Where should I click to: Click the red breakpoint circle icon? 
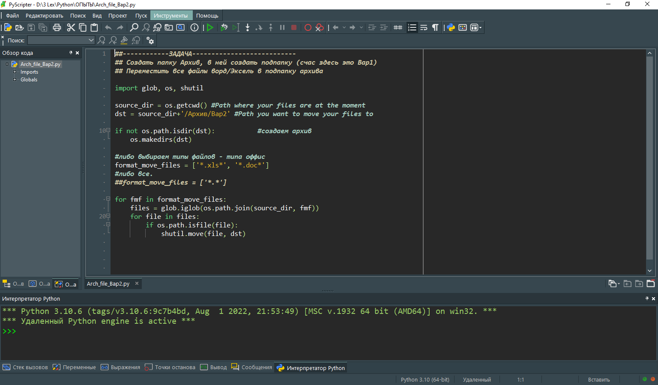(308, 27)
